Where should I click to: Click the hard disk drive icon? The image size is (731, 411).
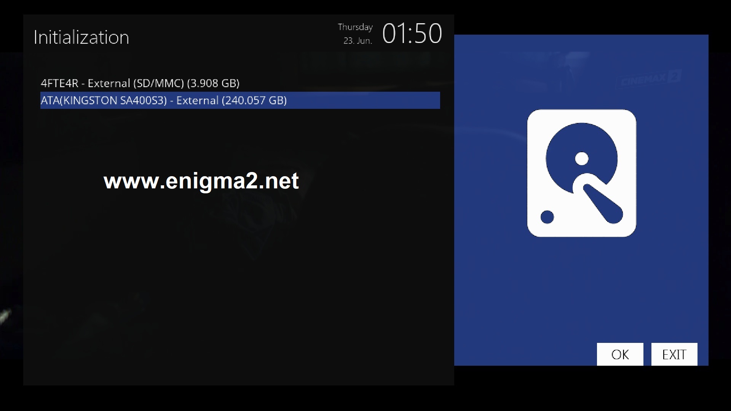(x=581, y=173)
